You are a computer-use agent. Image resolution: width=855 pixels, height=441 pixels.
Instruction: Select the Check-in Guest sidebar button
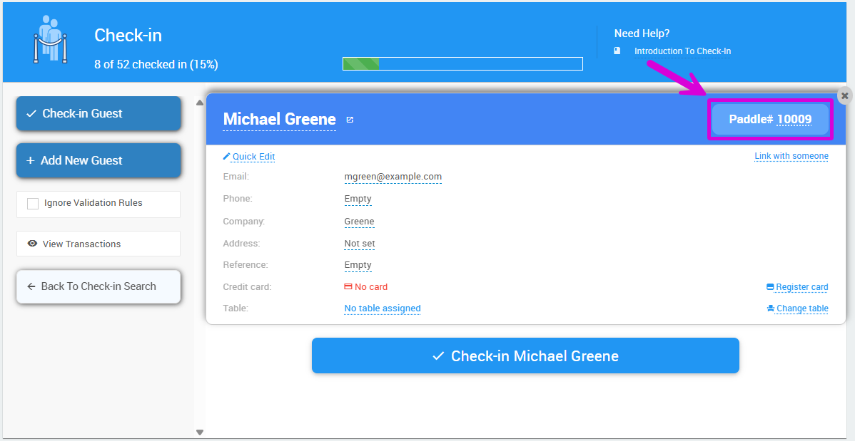coord(98,114)
